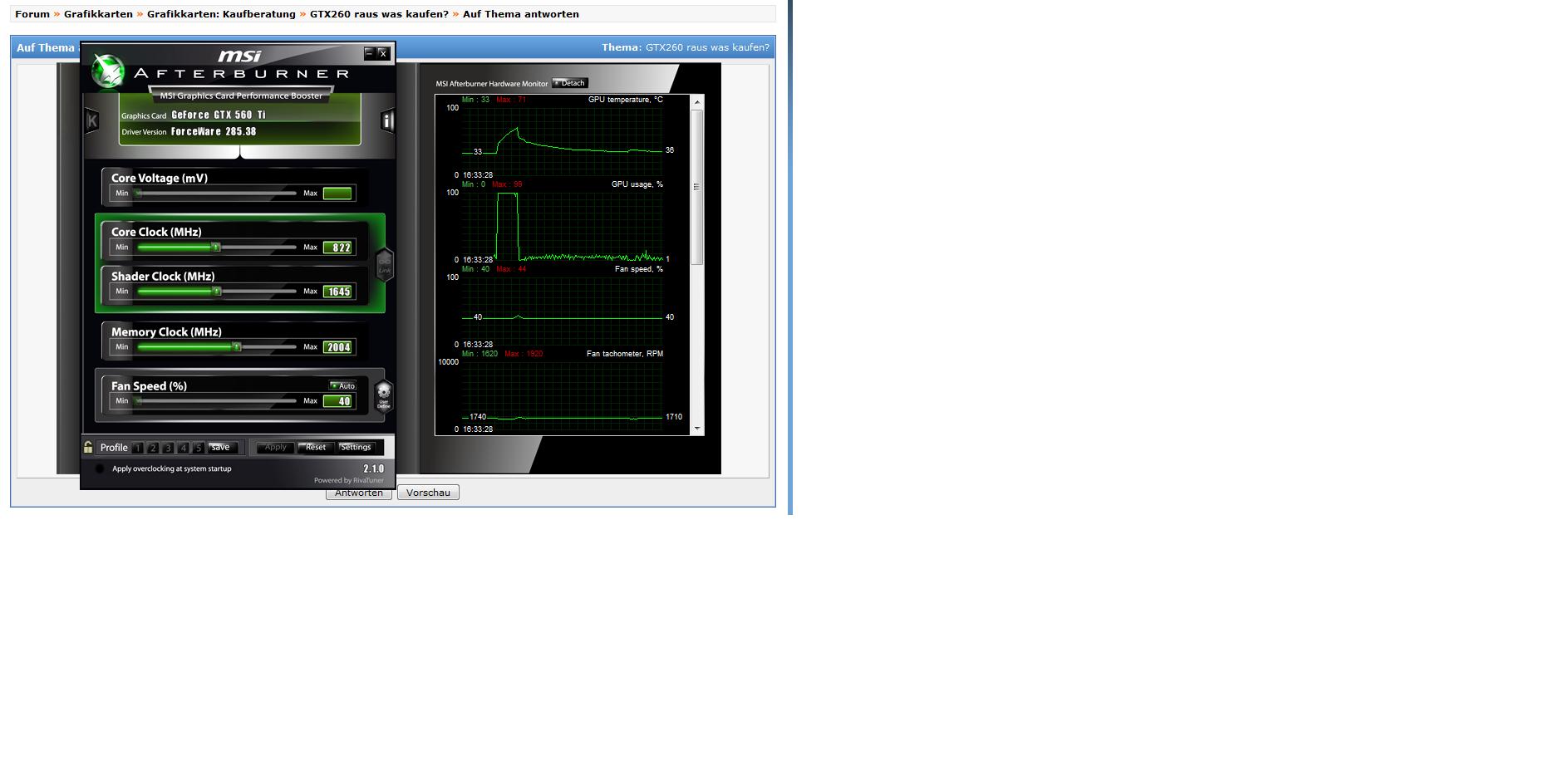The height and width of the screenshot is (770, 1544).
Task: Click the Fan Speed value 40
Action: [x=337, y=401]
